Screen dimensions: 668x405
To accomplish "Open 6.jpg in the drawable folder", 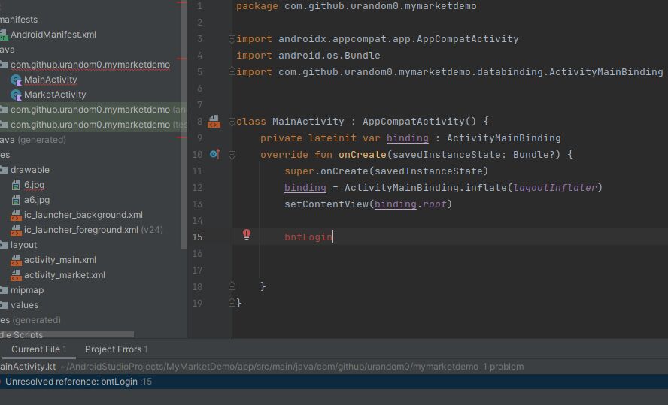I will [34, 185].
